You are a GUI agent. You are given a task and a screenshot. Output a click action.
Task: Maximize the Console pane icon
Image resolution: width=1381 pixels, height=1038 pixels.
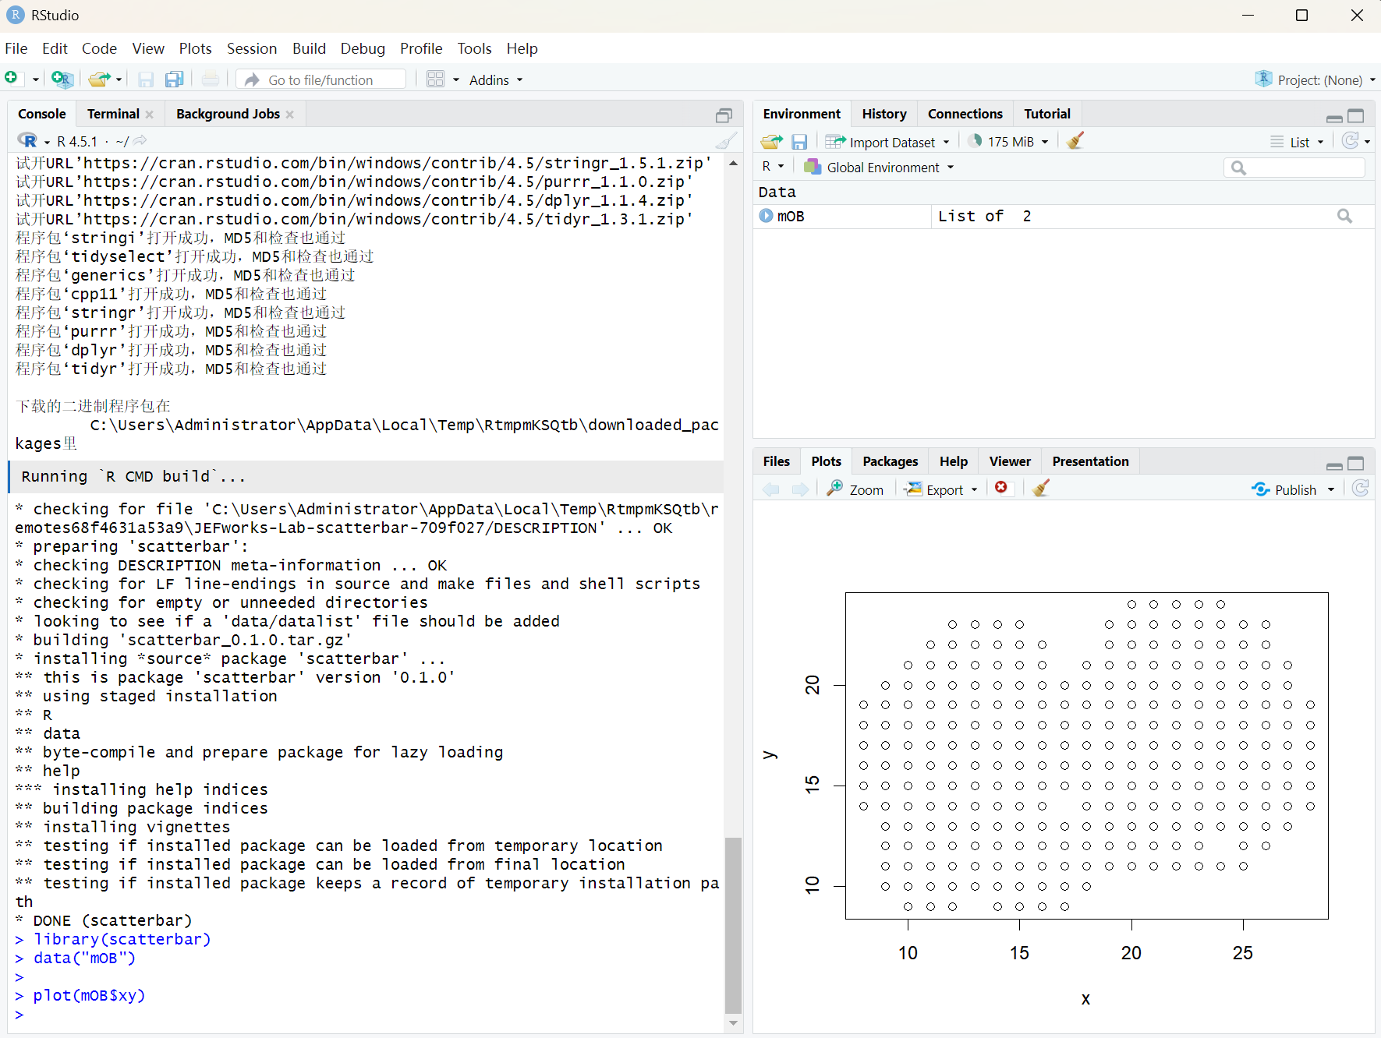(724, 115)
